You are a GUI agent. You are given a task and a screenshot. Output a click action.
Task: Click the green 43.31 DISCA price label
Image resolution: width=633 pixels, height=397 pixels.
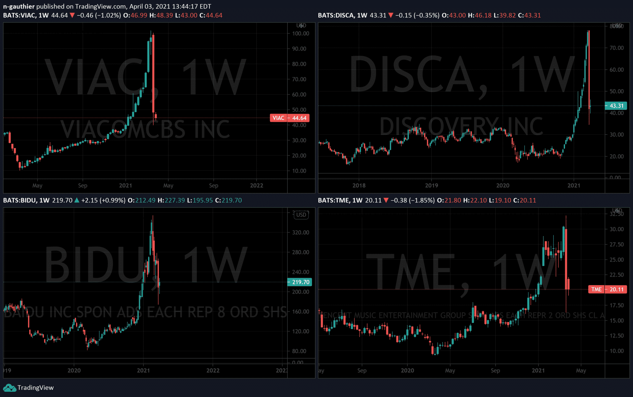(616, 106)
